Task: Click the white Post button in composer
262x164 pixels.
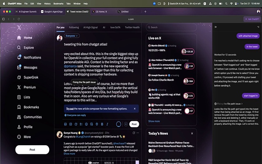Action: click(x=134, y=124)
